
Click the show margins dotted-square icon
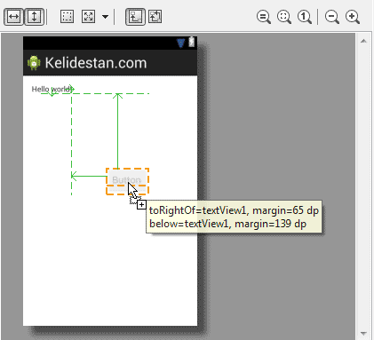coord(67,17)
